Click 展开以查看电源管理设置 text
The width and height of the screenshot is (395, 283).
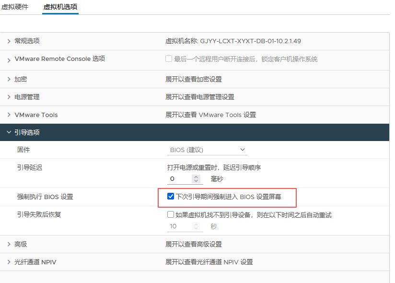coord(200,97)
